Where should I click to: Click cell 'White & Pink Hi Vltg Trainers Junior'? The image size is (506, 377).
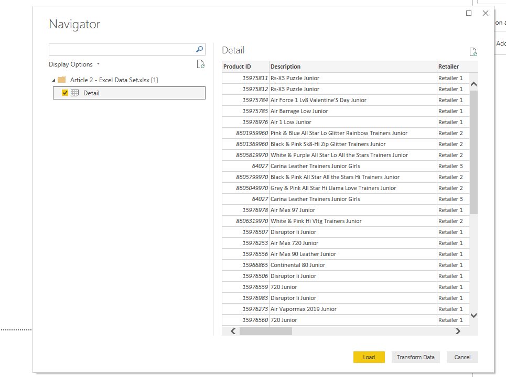pyautogui.click(x=353, y=221)
